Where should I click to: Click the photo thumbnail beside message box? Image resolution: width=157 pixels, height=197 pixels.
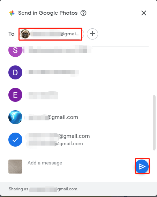pyautogui.click(x=15, y=167)
